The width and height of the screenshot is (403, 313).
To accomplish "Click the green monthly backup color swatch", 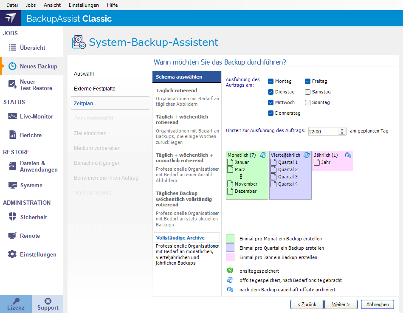I will coord(230,238).
